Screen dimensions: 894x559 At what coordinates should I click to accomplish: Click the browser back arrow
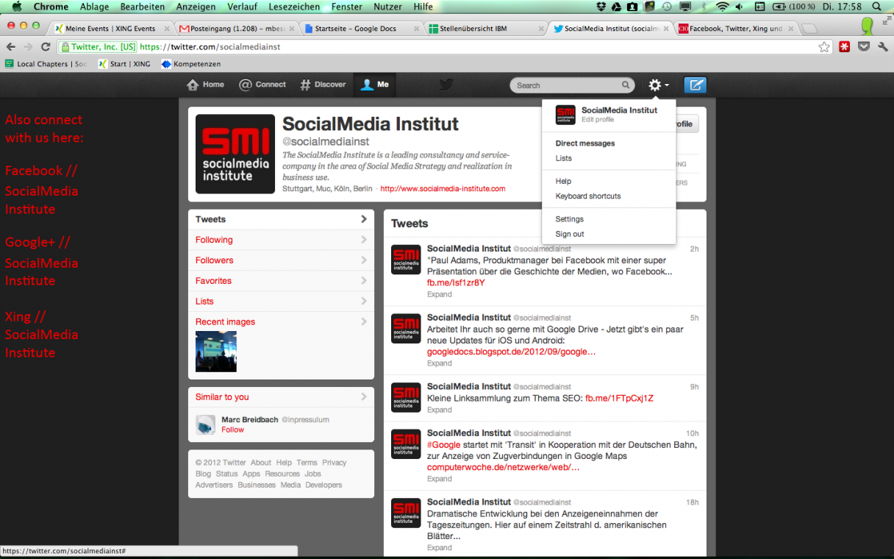click(11, 46)
